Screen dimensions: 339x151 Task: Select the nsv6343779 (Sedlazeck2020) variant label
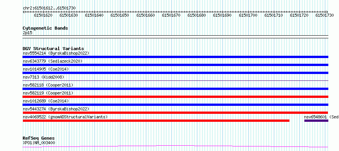53,61
